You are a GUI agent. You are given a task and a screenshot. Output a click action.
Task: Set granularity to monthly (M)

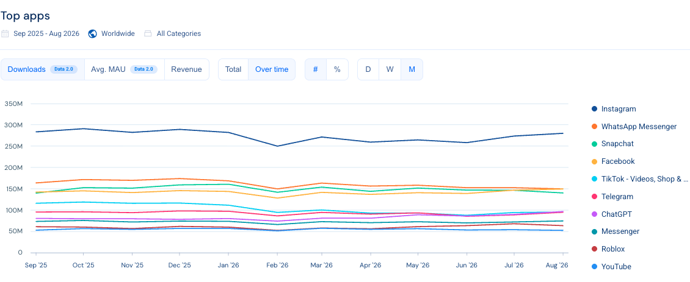[x=412, y=69]
